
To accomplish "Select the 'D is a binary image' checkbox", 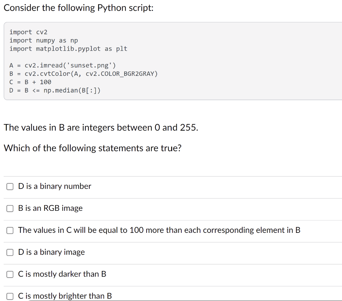I will [x=10, y=252].
